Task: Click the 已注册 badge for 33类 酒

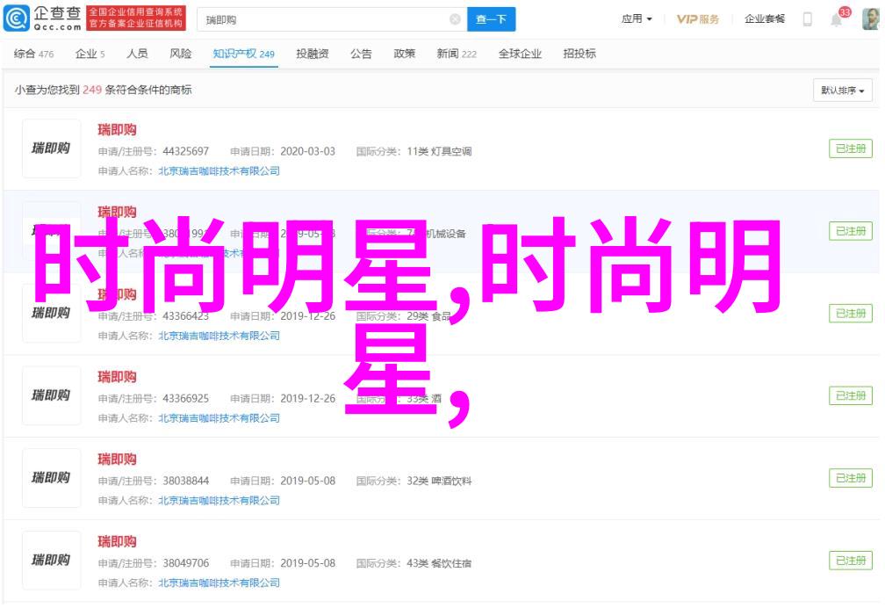Action: click(x=851, y=395)
